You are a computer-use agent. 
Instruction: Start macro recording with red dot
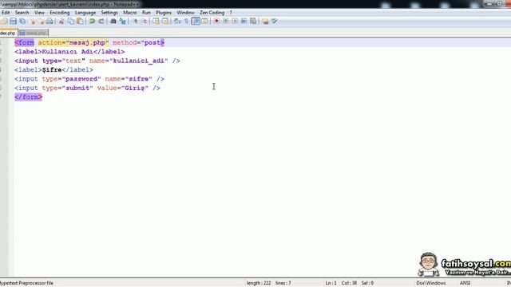(216, 22)
